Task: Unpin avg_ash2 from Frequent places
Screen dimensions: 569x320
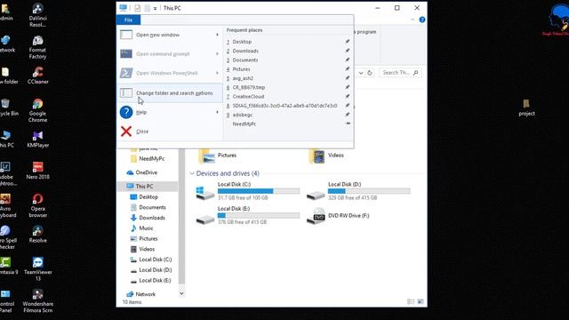Action: 348,78
